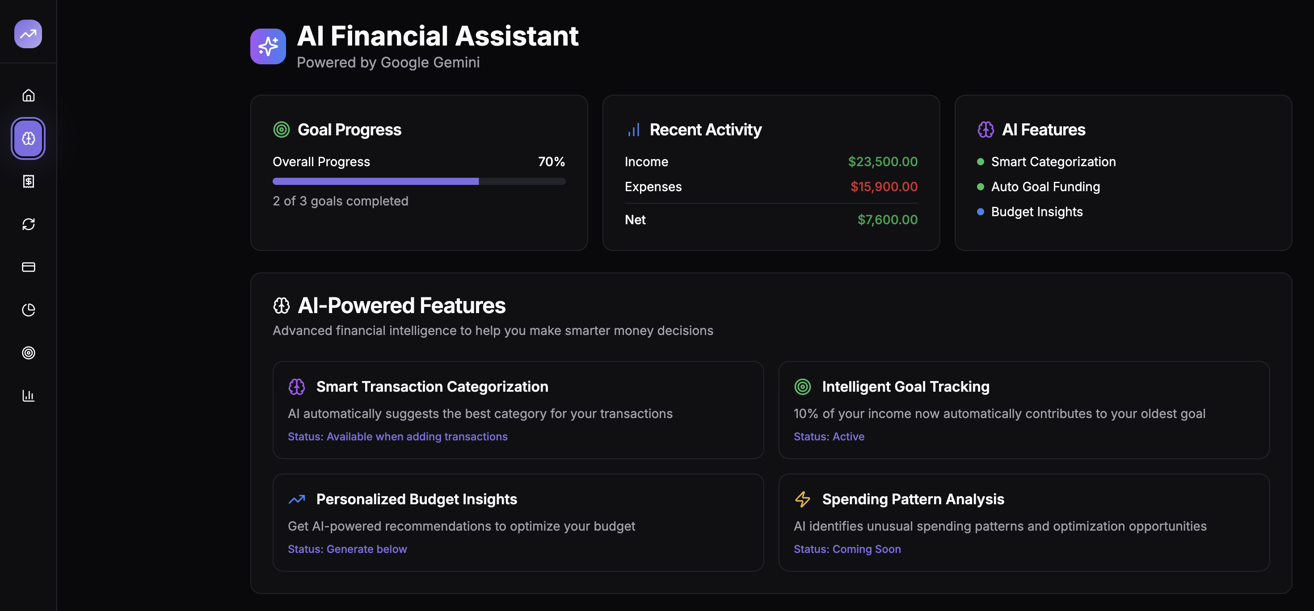
Task: Click the Net amount $7,600.00
Action: (887, 220)
